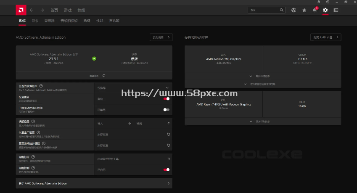Open 关于 AMD Software: Adrenalin Edition row

94,183
